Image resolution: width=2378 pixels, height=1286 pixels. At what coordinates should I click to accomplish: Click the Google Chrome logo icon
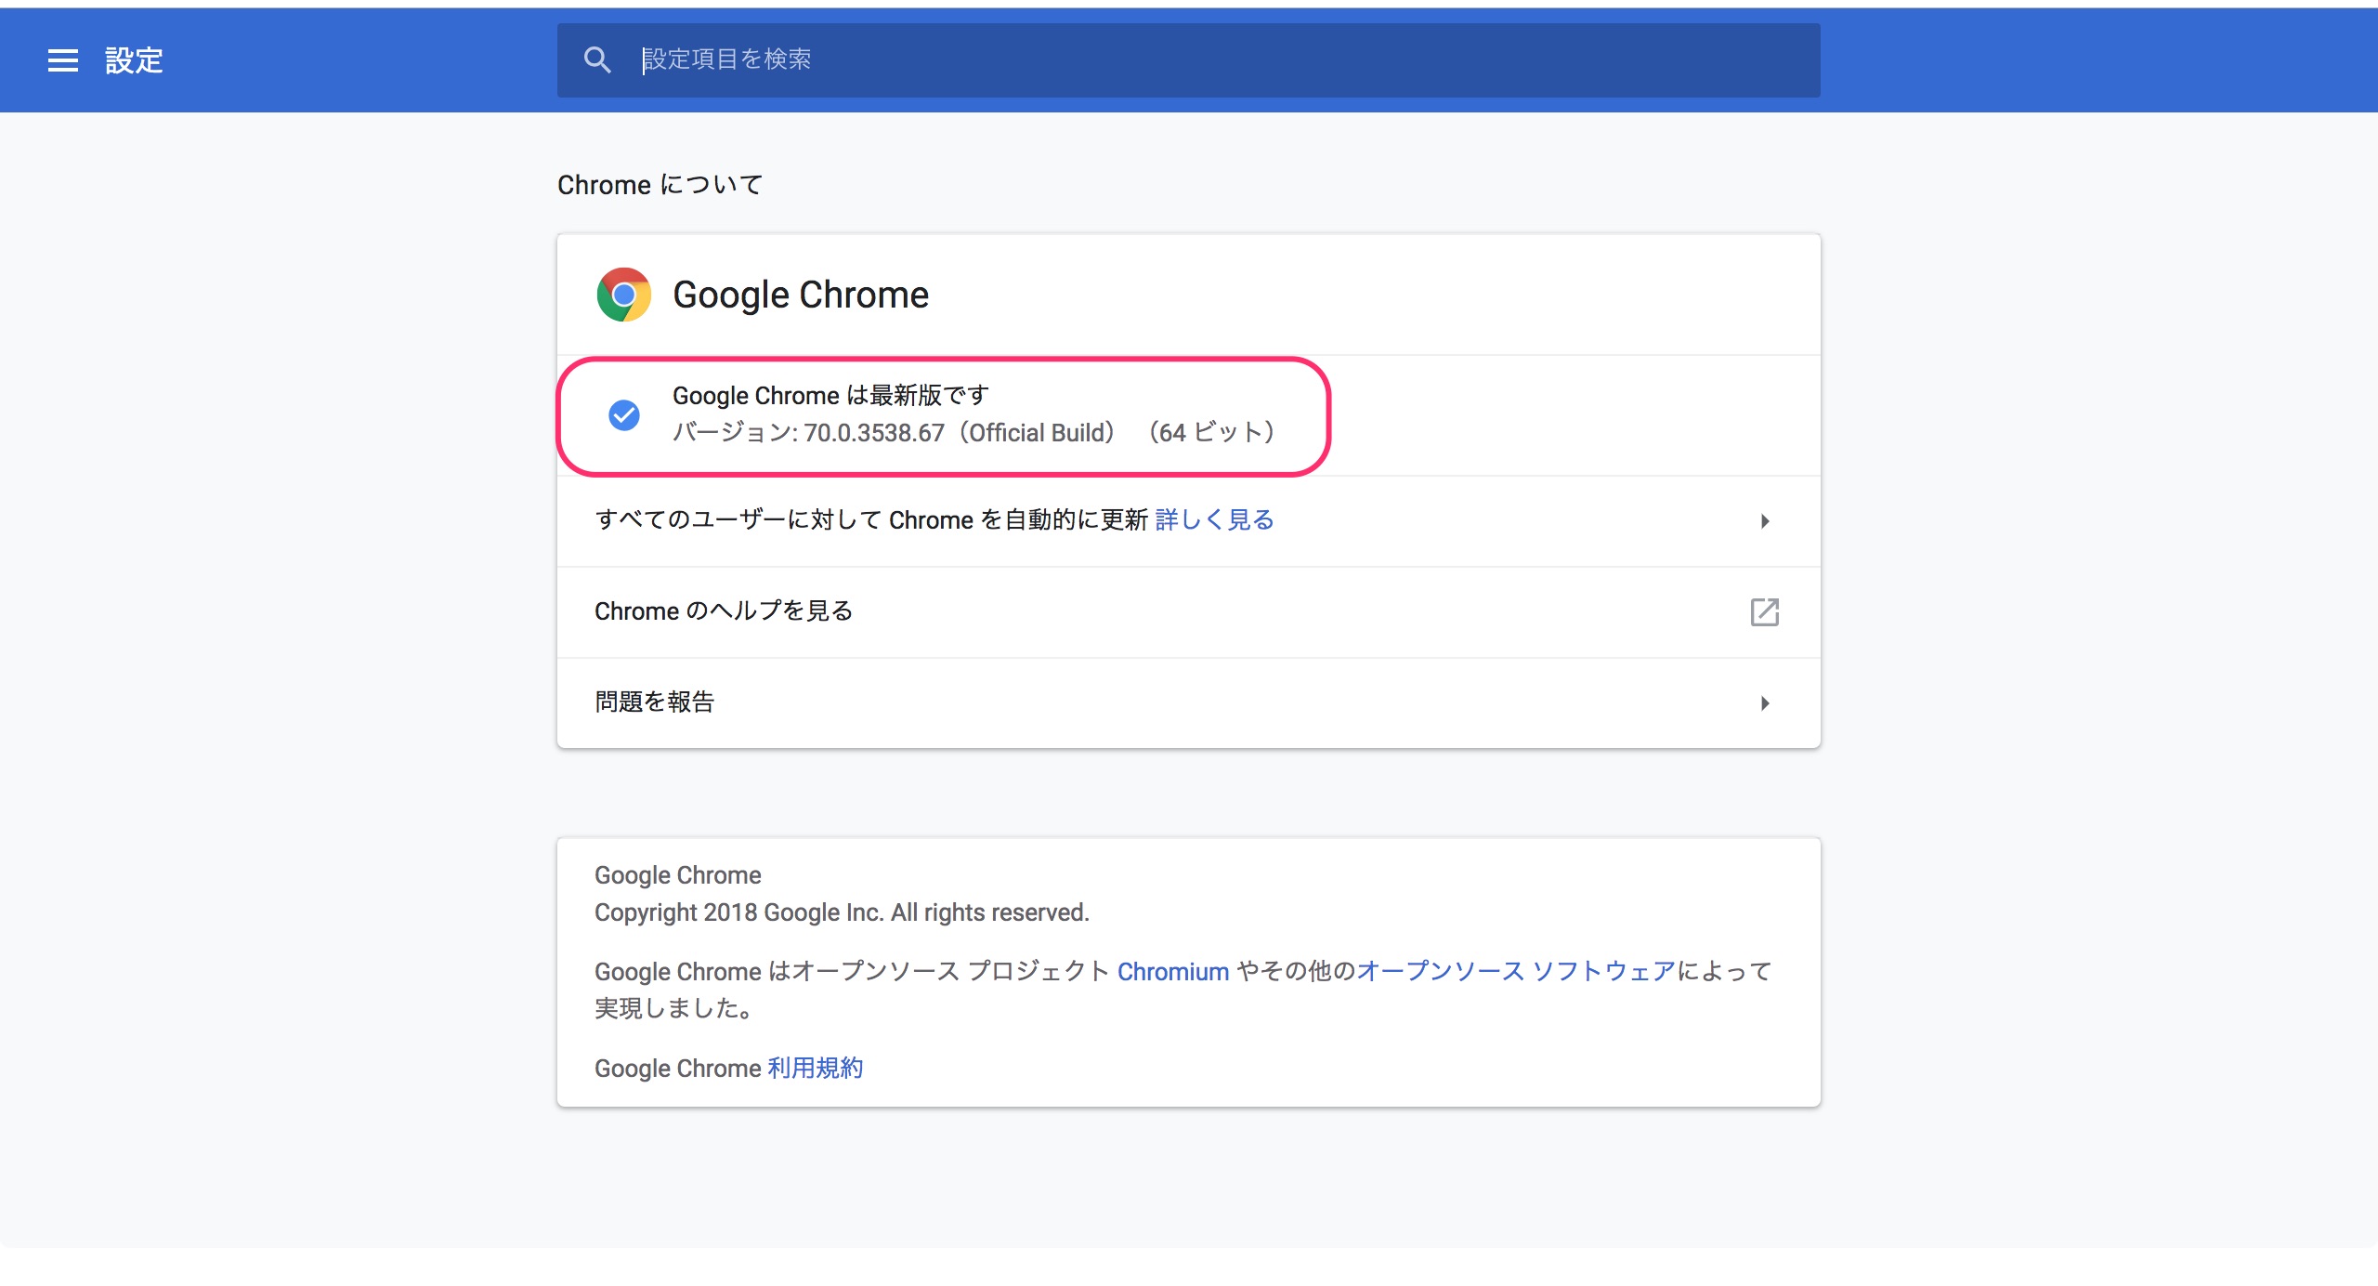[x=623, y=295]
